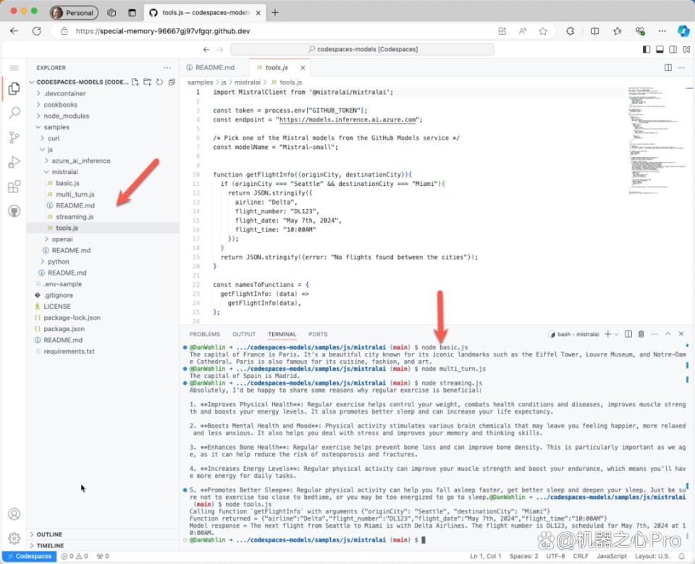Refresh the Explorer file tree
Image resolution: width=695 pixels, height=564 pixels.
click(x=159, y=82)
